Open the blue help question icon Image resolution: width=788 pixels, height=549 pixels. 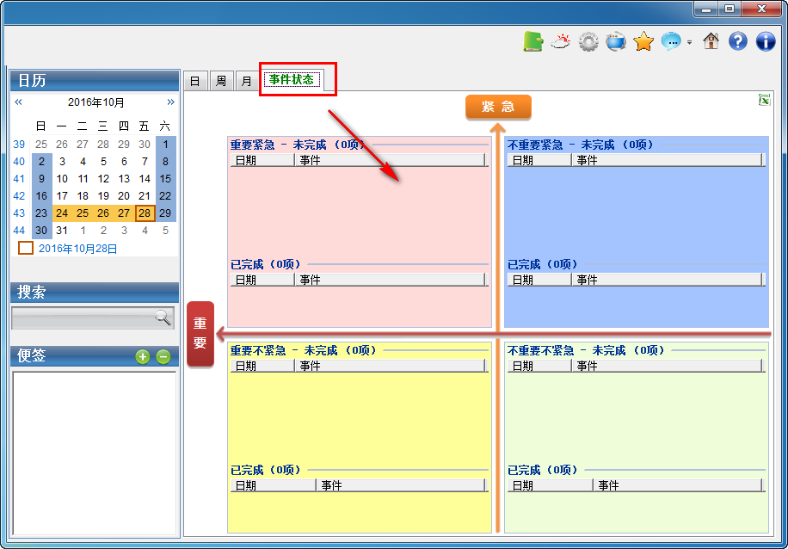[x=738, y=41]
